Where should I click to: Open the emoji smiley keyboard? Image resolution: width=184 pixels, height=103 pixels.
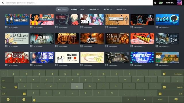coord(8,100)
